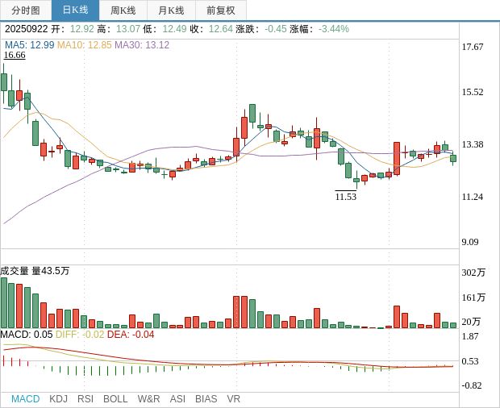500x408 pixels.
Task: Switch to the W&R indicator
Action: point(148,398)
